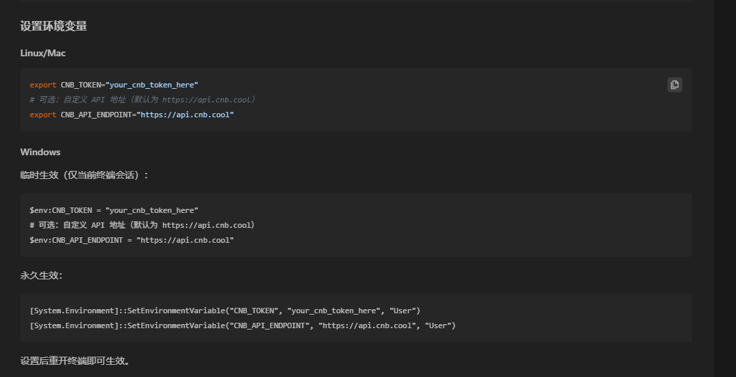Select the Linux/Mac subheading
The width and height of the screenshot is (736, 377).
tap(43, 53)
